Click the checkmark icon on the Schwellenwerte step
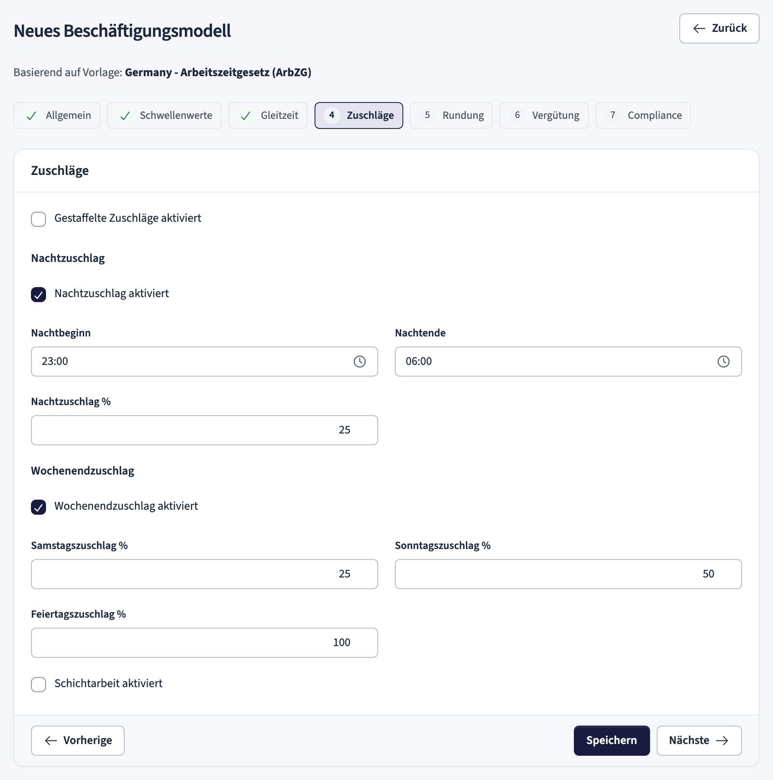This screenshot has width=773, height=780. click(x=125, y=116)
